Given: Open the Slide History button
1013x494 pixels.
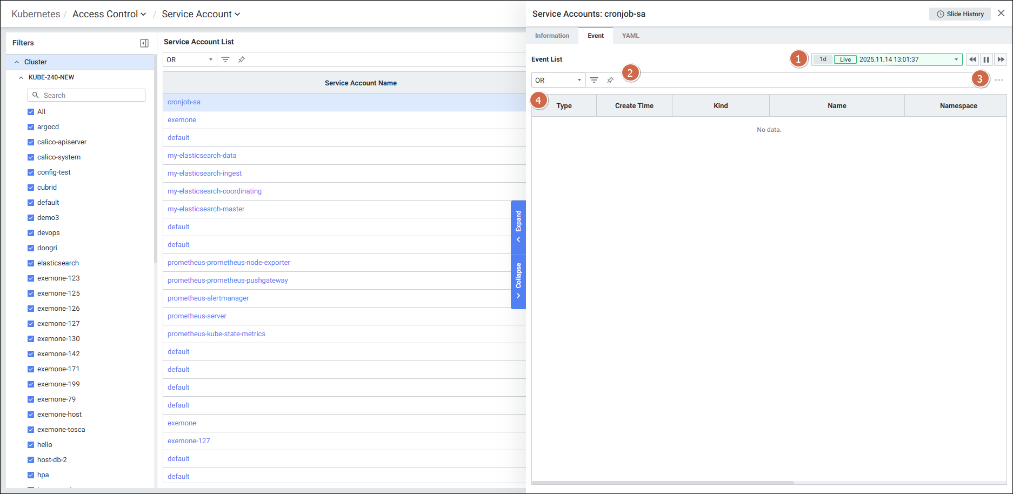Looking at the screenshot, I should tap(960, 14).
